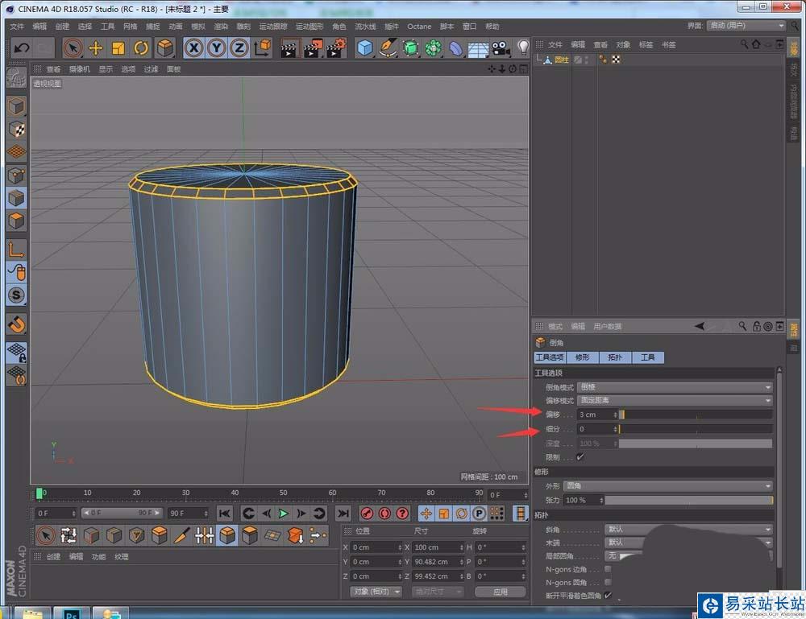Expand the 偏移模式 dropdown
806x619 pixels.
tap(675, 401)
